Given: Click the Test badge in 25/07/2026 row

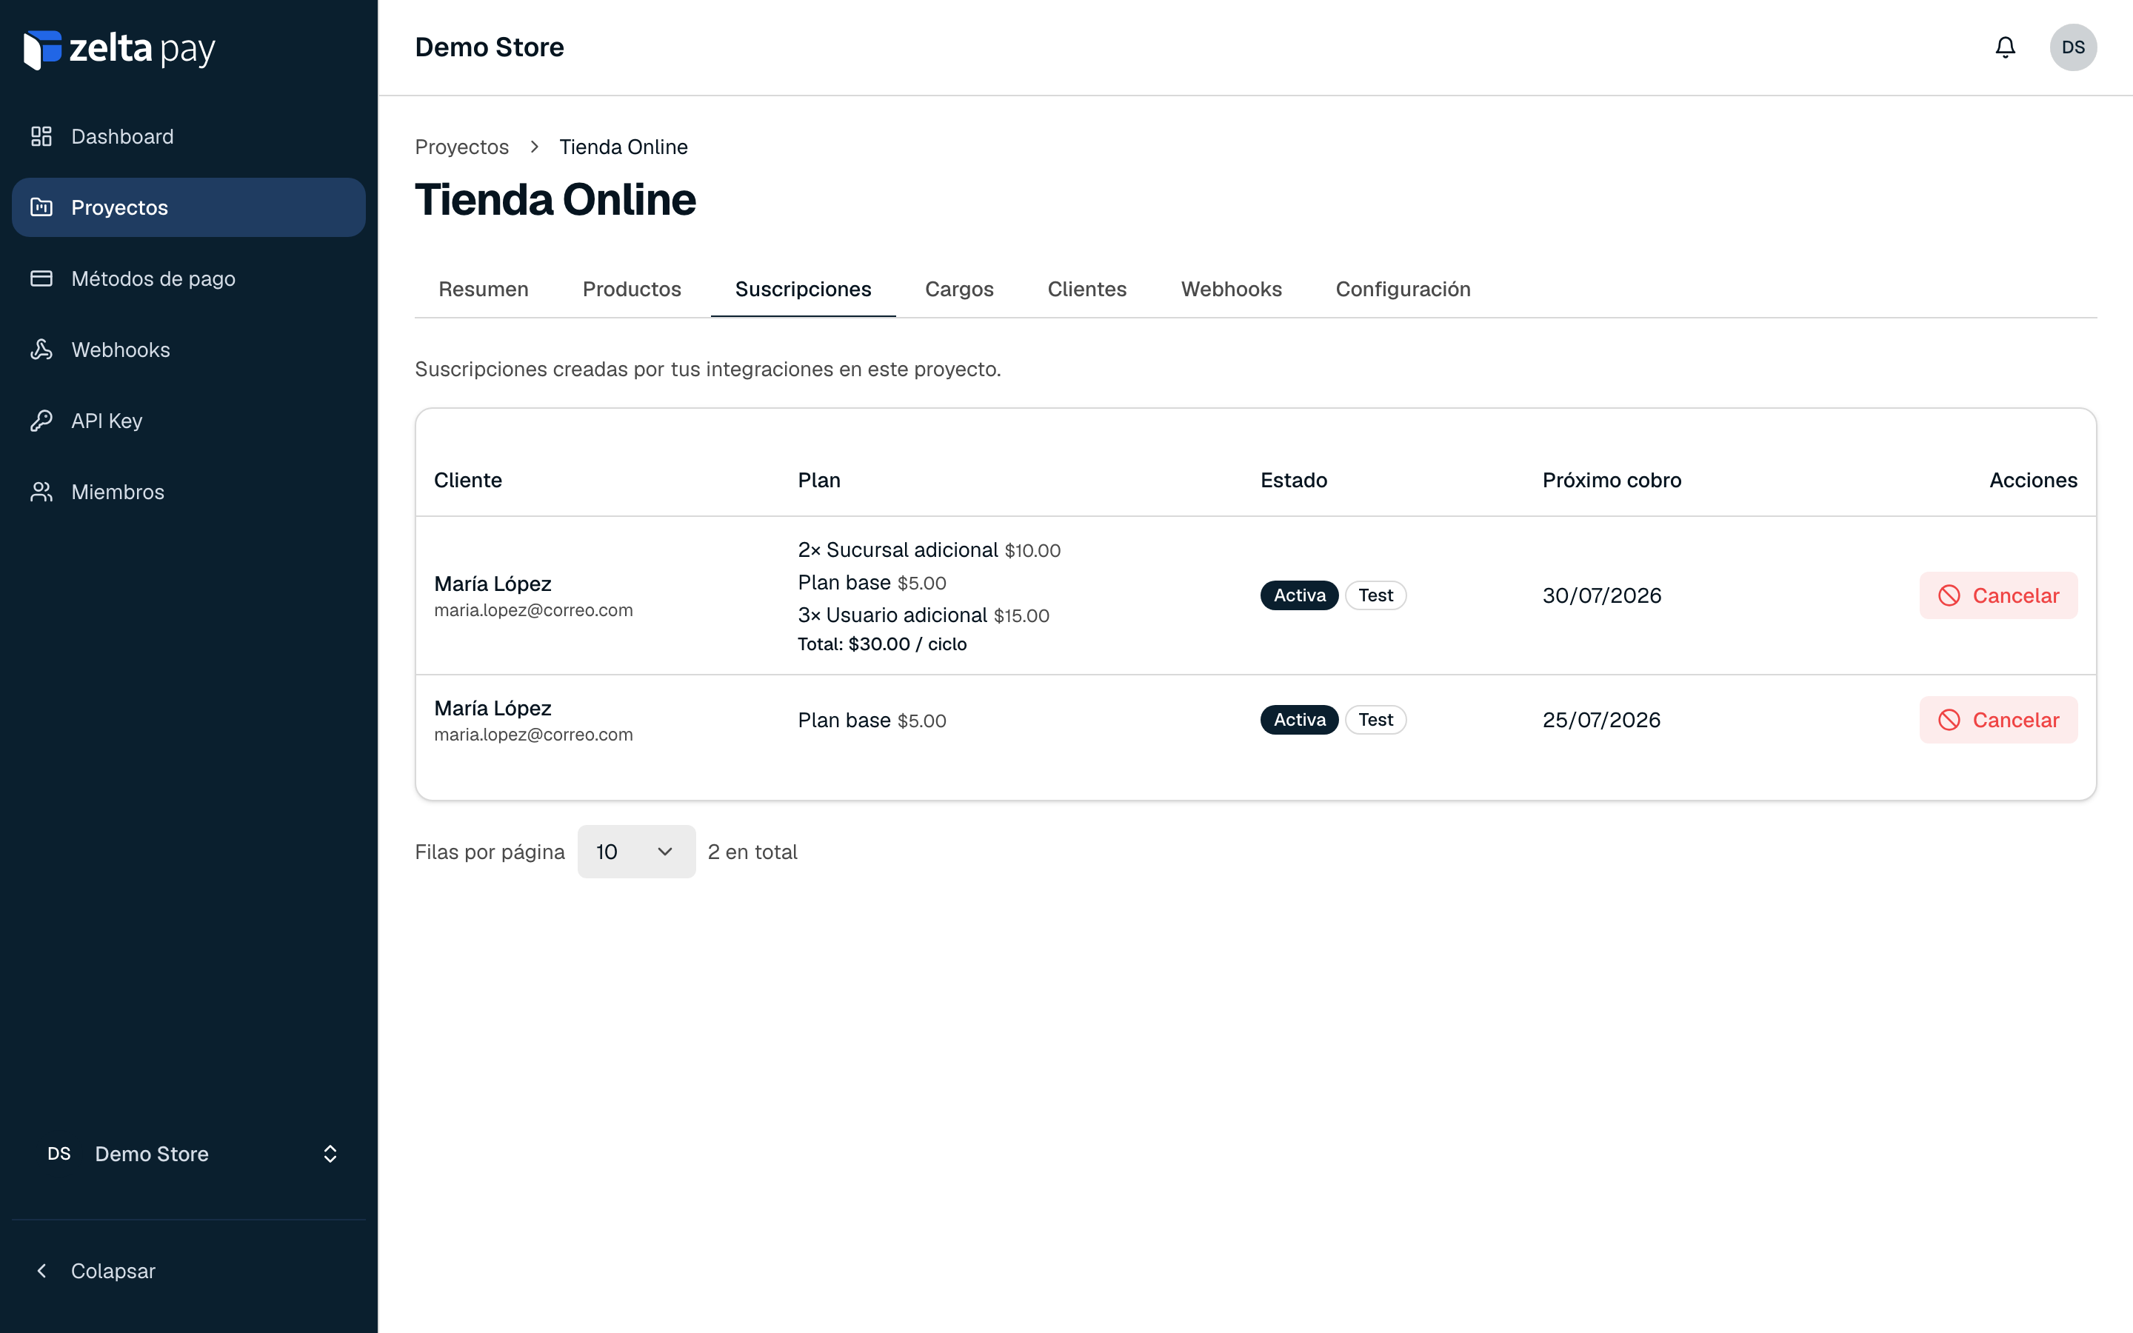Looking at the screenshot, I should coord(1375,721).
